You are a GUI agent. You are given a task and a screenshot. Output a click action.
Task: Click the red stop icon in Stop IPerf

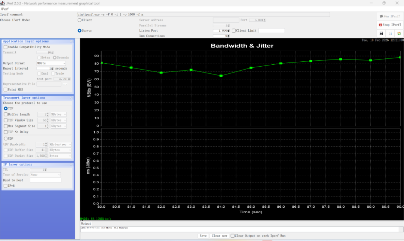pyautogui.click(x=380, y=25)
